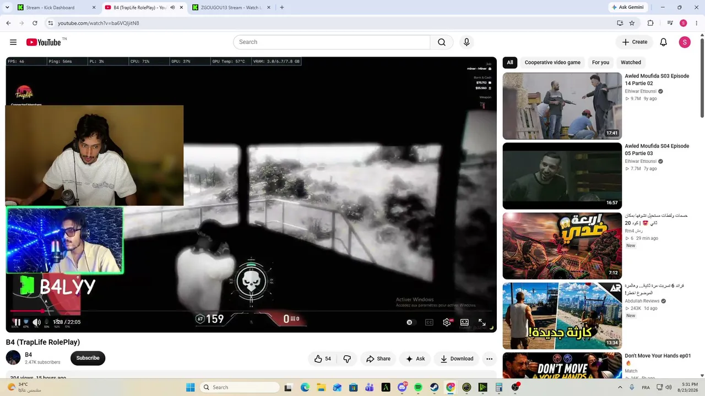Screen dimensions: 705x396
Task: Dislike the video with thumbs down
Action: (x=347, y=359)
